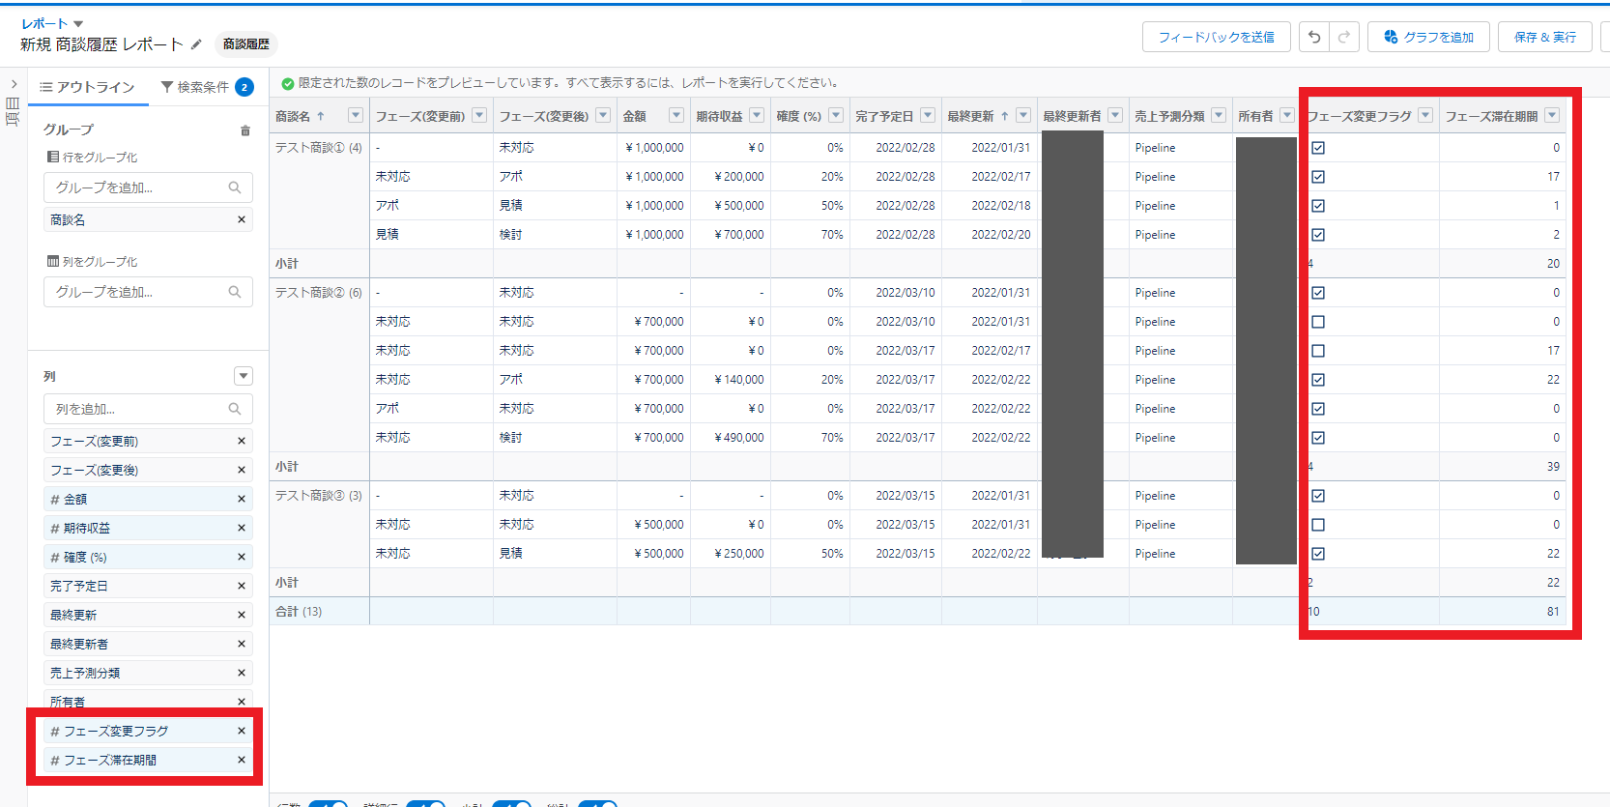The width and height of the screenshot is (1610, 807).
Task: Toggle flag checkbox in テスト商談③ first row
Action: [1318, 496]
